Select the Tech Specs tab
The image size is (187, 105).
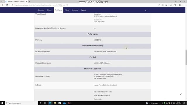[58, 10]
